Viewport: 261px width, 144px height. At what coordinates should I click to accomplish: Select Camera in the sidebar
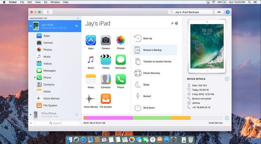tap(55, 42)
